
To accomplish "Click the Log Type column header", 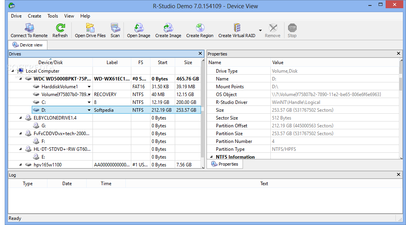I will tap(28, 184).
